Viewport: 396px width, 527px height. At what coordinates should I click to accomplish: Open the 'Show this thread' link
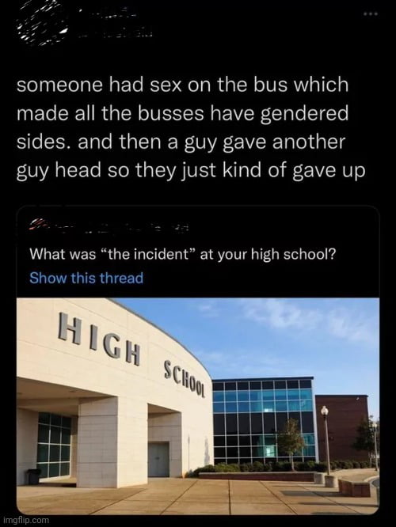point(86,278)
